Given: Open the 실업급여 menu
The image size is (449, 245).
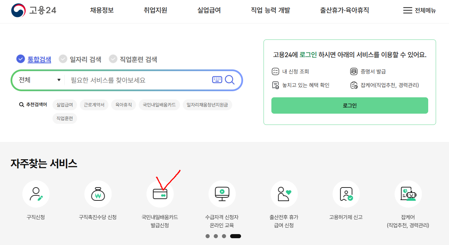Looking at the screenshot, I should point(209,10).
